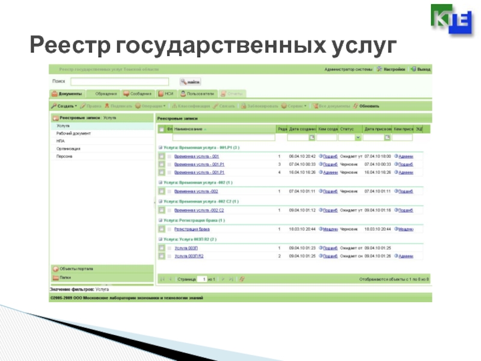The height and width of the screenshot is (361, 481).
Task: Select Рабочий документ in left tree
Action: click(x=102, y=134)
